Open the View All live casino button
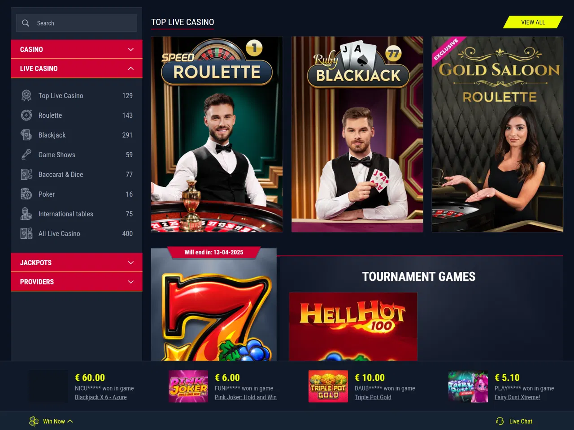The height and width of the screenshot is (430, 574). tap(533, 22)
